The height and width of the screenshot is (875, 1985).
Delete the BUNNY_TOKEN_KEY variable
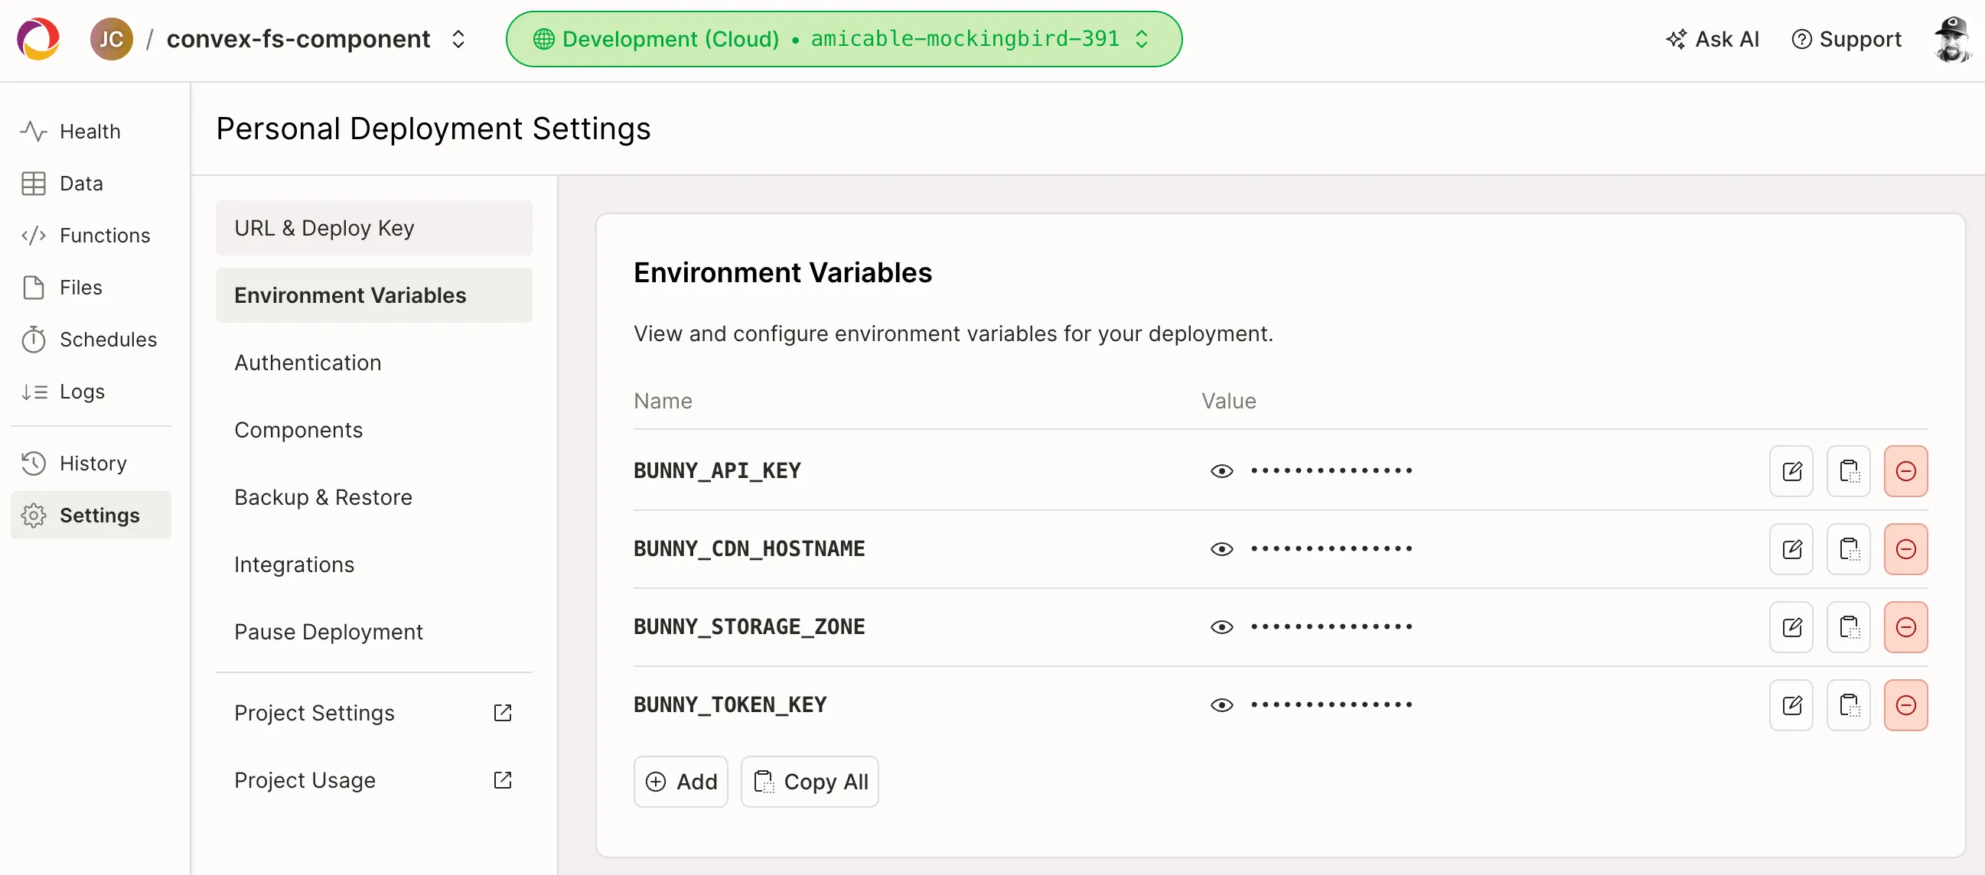(1905, 704)
